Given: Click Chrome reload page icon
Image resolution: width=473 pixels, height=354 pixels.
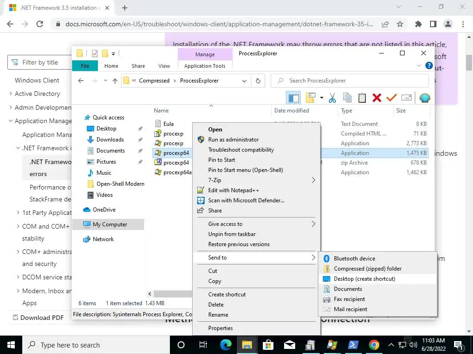Looking at the screenshot, I should pos(40,24).
